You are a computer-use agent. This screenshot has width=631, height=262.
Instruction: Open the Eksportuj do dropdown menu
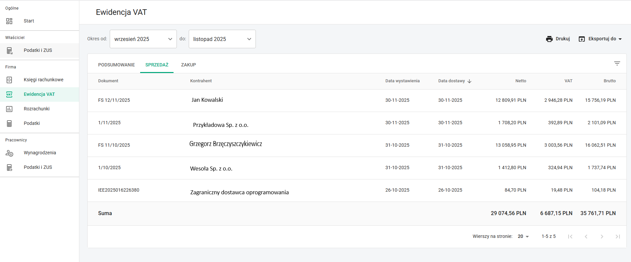point(600,39)
